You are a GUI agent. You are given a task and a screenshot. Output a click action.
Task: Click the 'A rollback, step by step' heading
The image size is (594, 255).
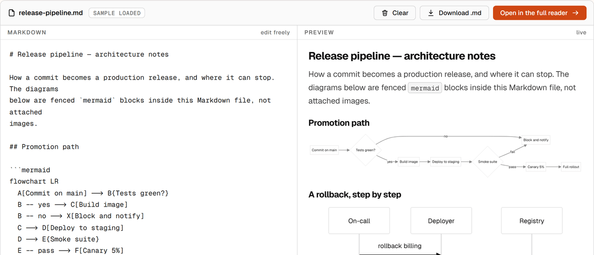(355, 195)
